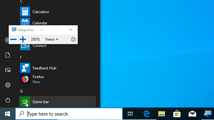The image size is (214, 120).
Task: Open the Calendar app icon
Action: 25,22
